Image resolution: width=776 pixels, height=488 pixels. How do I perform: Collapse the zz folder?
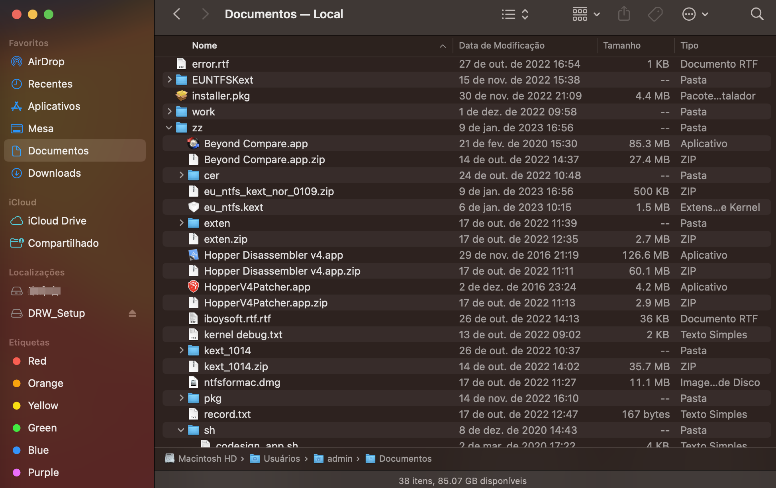[169, 128]
